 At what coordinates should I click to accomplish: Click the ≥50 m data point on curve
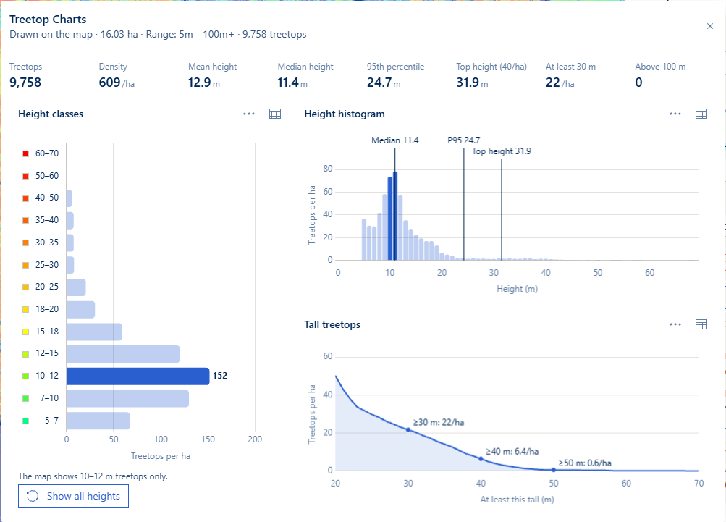tap(553, 470)
